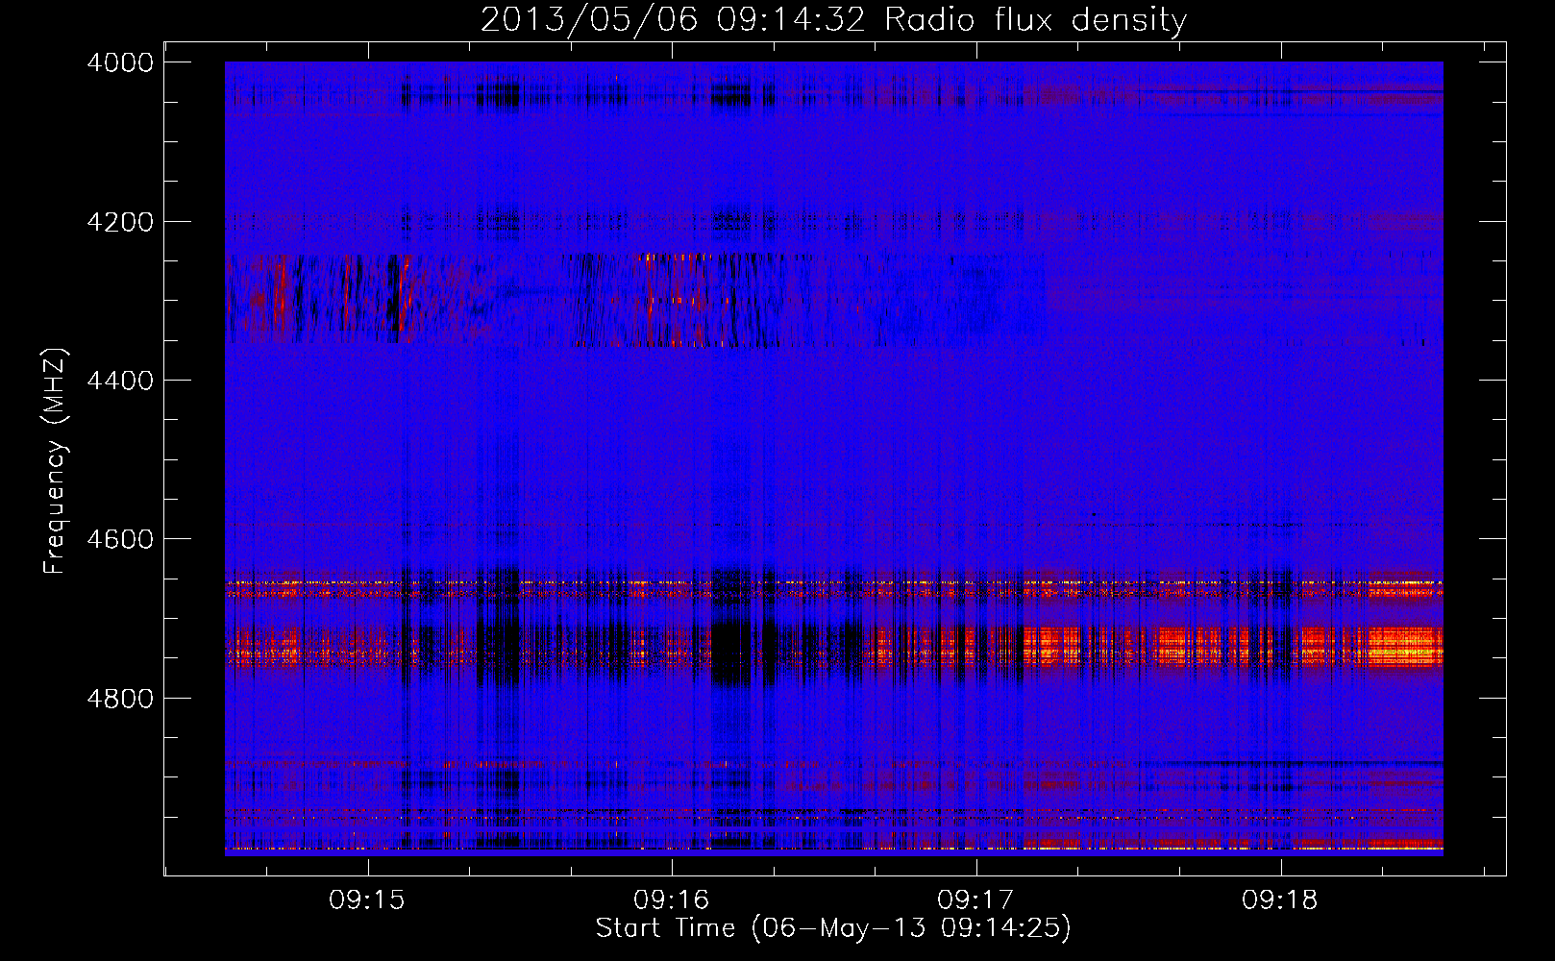Click the 09:16 time axis label
This screenshot has width=1555, height=961.
tap(671, 900)
